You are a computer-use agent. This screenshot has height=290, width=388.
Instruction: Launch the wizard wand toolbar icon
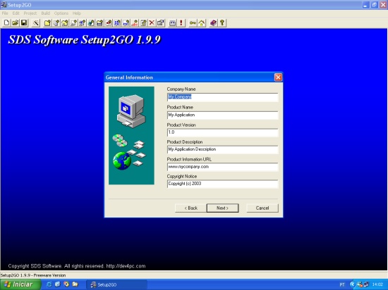pyautogui.click(x=36, y=23)
